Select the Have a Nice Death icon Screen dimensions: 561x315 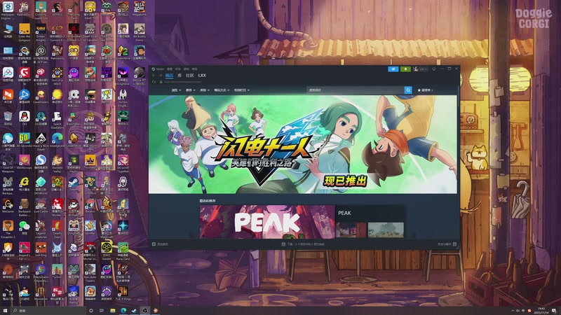point(41,142)
